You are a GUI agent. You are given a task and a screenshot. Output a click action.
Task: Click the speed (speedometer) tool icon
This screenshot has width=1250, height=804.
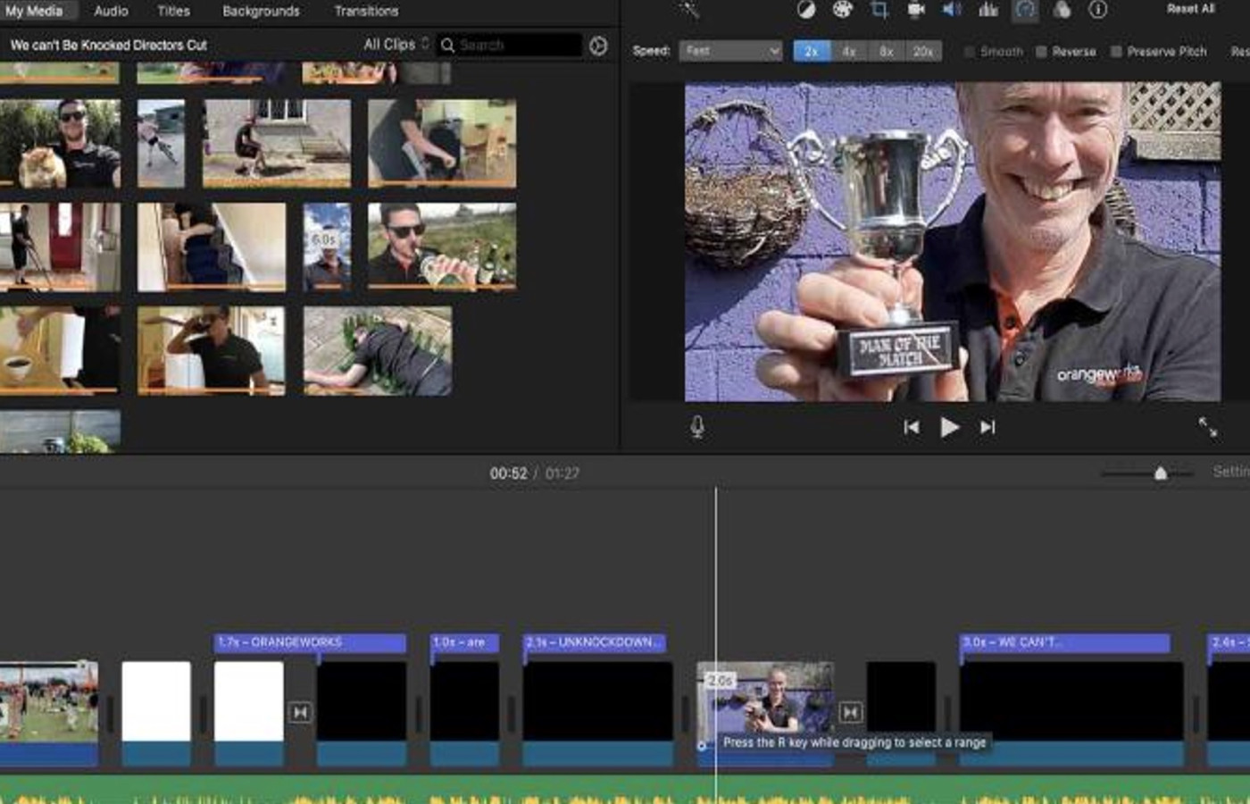1025,10
